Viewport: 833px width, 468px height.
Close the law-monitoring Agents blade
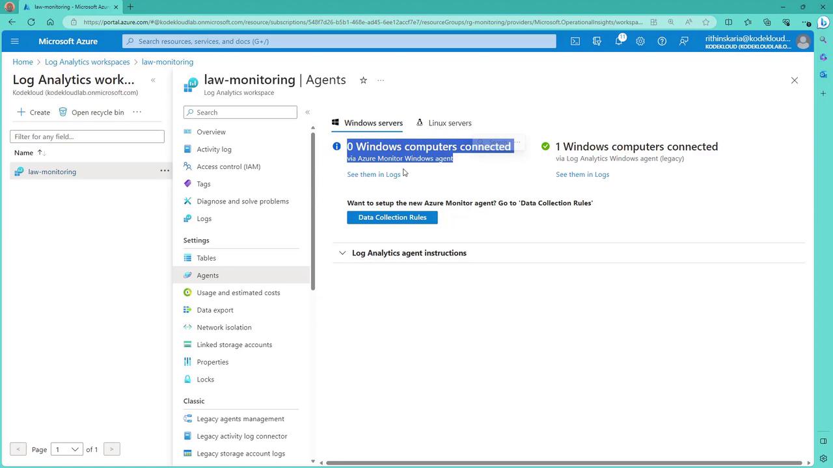tap(794, 81)
